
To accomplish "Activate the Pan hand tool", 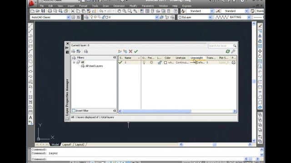I will 119,11.
